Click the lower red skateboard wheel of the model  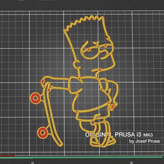(43, 133)
